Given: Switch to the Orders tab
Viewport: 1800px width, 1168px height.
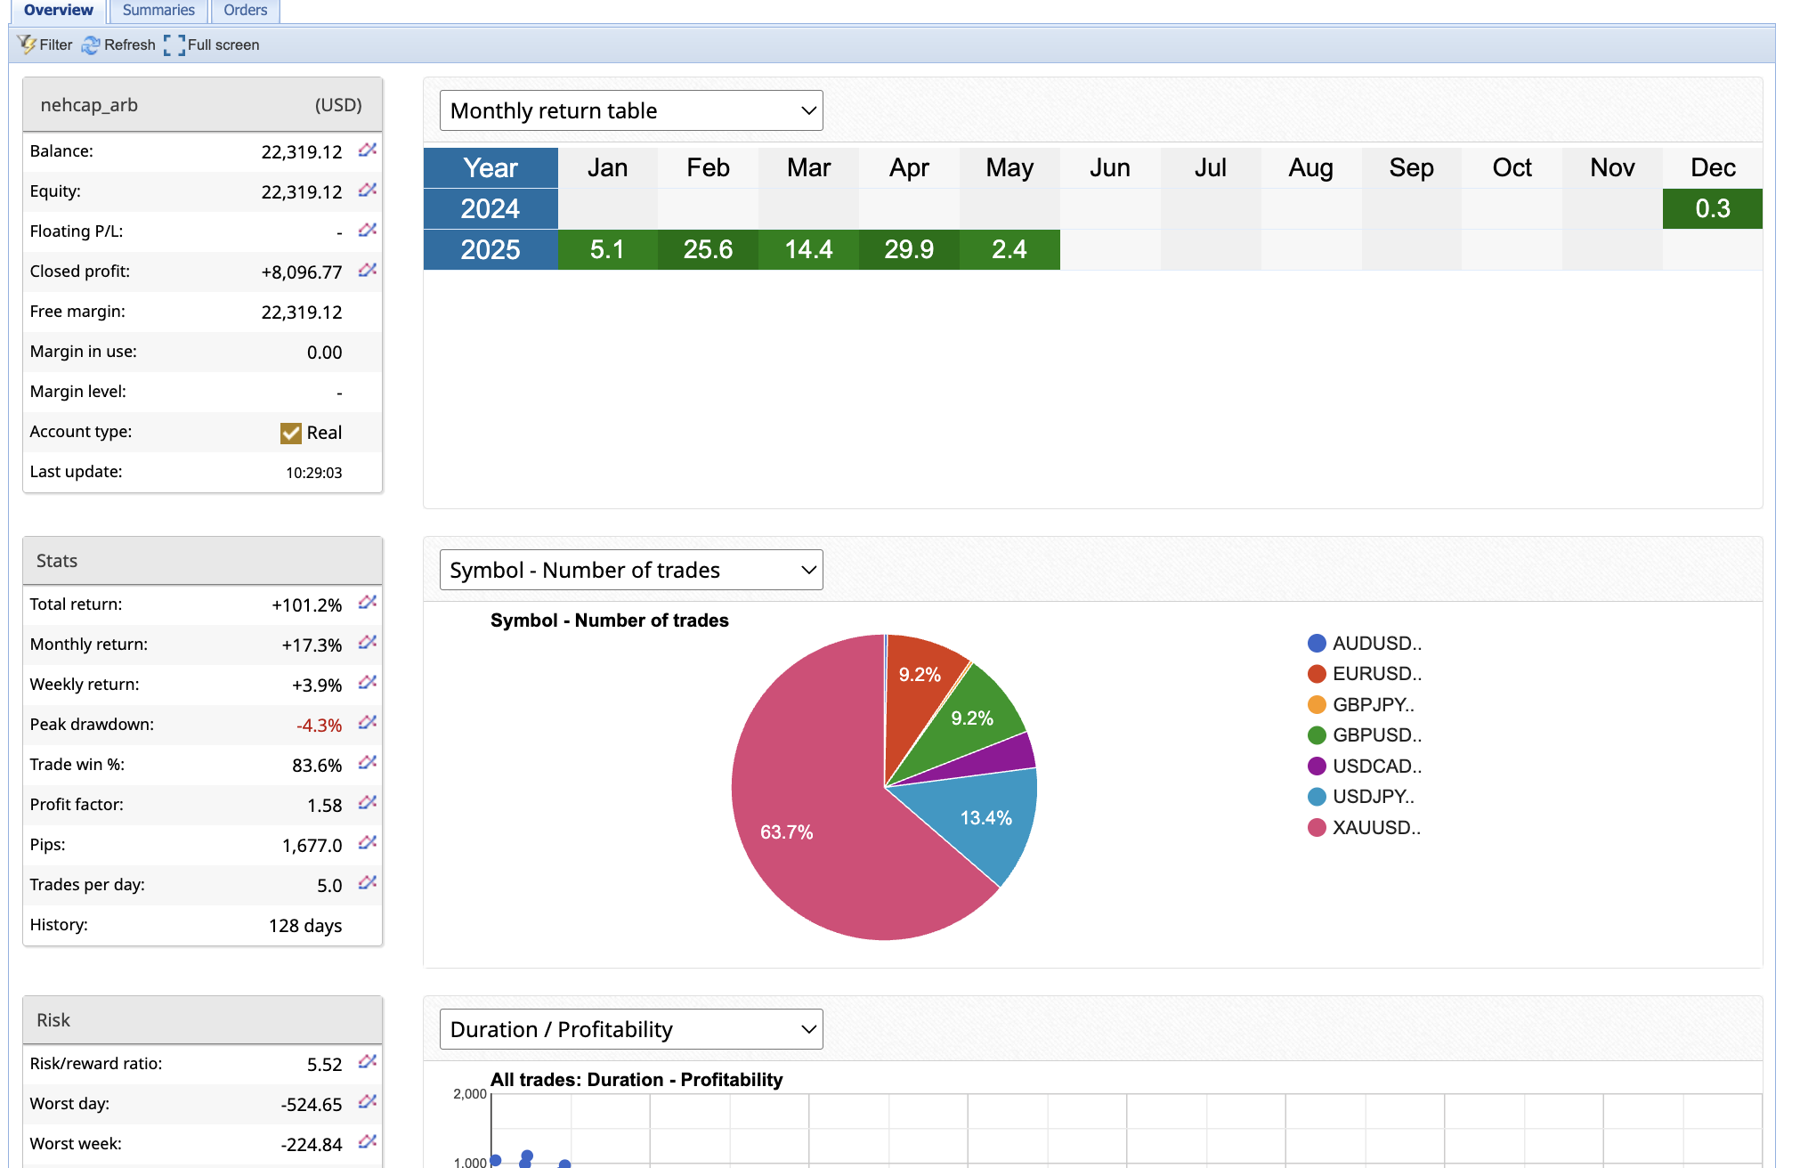Looking at the screenshot, I should [245, 11].
